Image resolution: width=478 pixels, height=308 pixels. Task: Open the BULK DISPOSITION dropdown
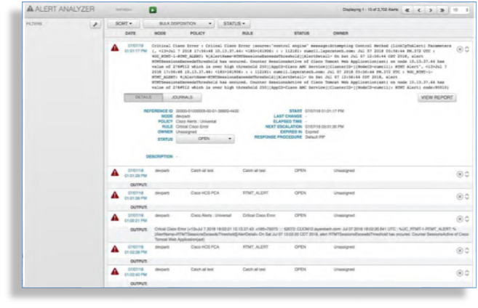(178, 24)
